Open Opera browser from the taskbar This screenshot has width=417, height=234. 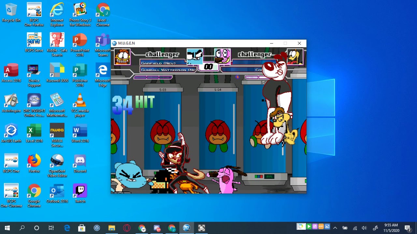pos(127,228)
